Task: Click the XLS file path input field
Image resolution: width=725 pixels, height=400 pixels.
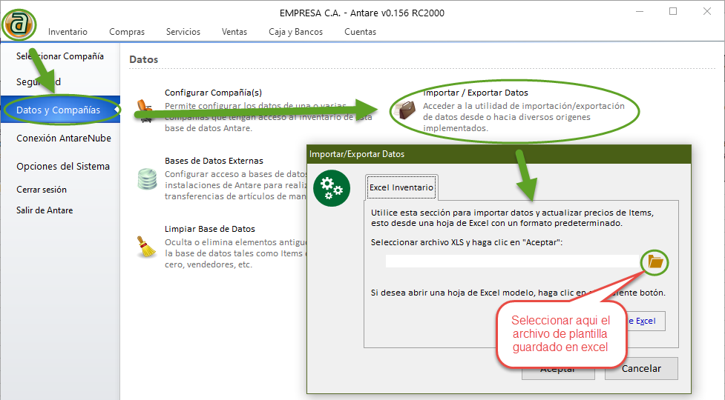Action: [x=512, y=261]
